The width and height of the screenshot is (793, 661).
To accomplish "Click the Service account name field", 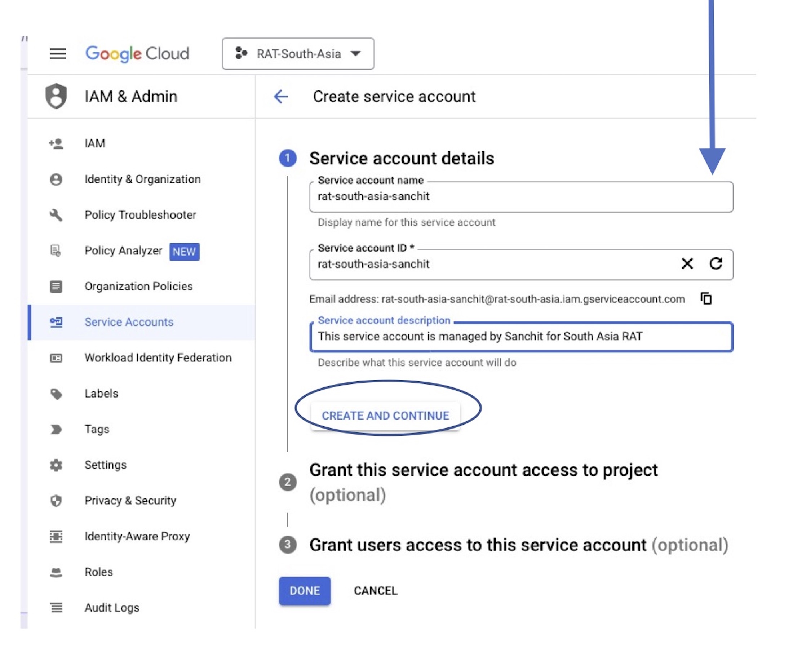I will coord(521,197).
